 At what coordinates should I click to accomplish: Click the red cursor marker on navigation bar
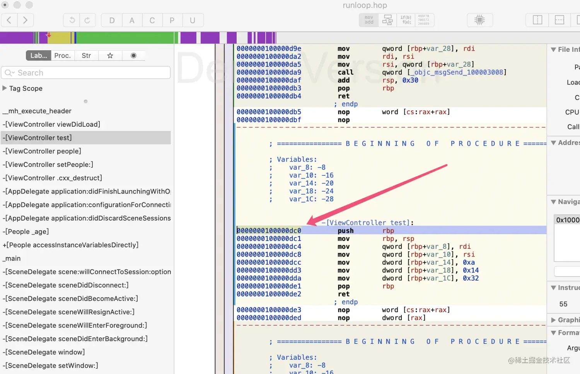tap(49, 35)
